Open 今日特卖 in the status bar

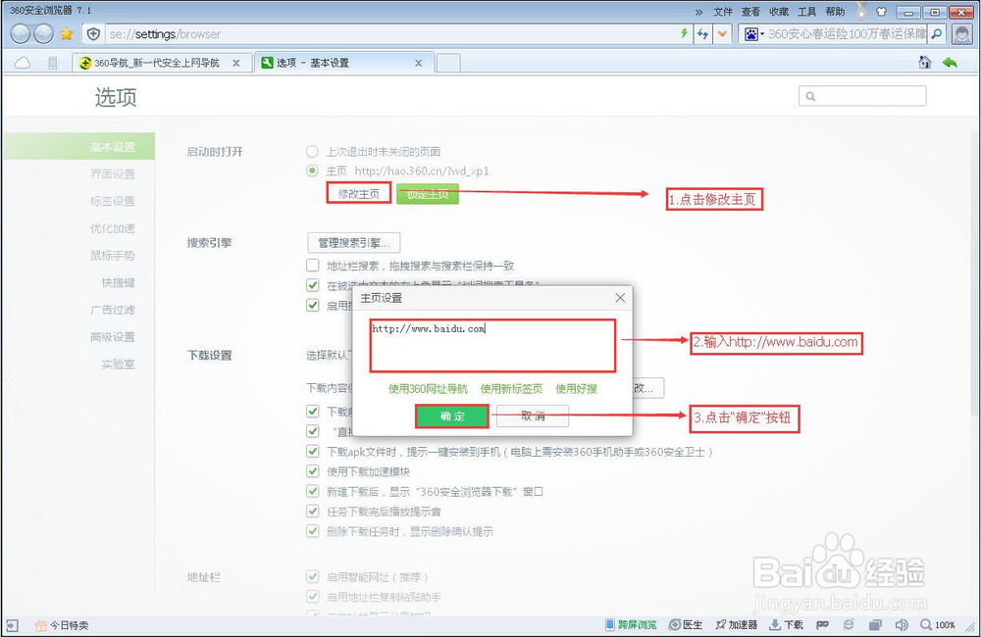(61, 624)
